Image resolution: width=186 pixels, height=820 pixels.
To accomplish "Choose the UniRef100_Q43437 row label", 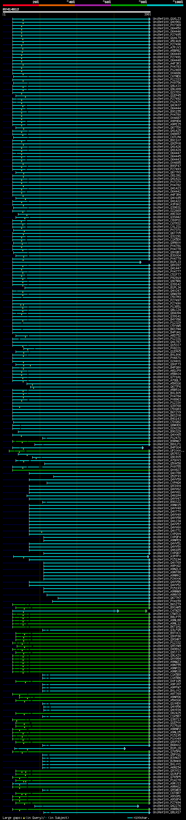I will (167, 105).
